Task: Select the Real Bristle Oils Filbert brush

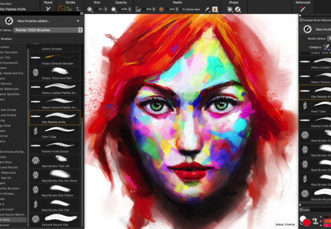Action: [54, 191]
